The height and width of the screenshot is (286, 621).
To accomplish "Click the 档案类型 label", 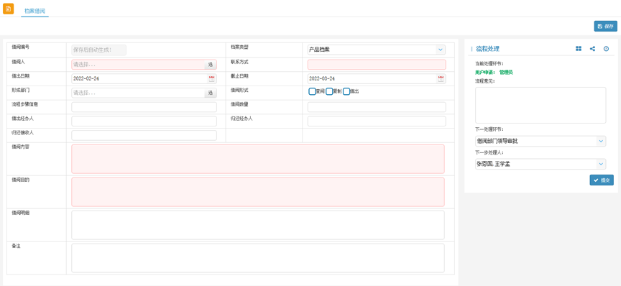I will [x=239, y=47].
